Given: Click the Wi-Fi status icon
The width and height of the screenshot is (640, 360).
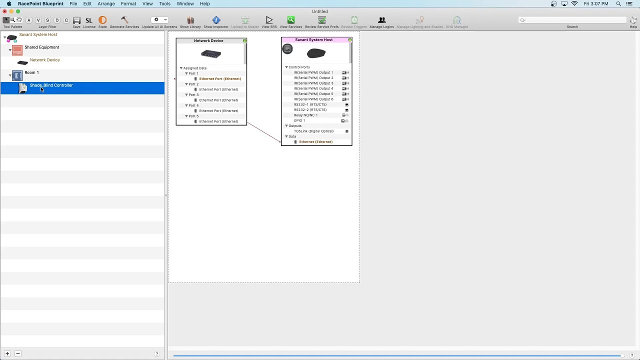Looking at the screenshot, I should pyautogui.click(x=574, y=3).
